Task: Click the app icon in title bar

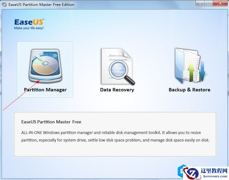Action: [4, 4]
